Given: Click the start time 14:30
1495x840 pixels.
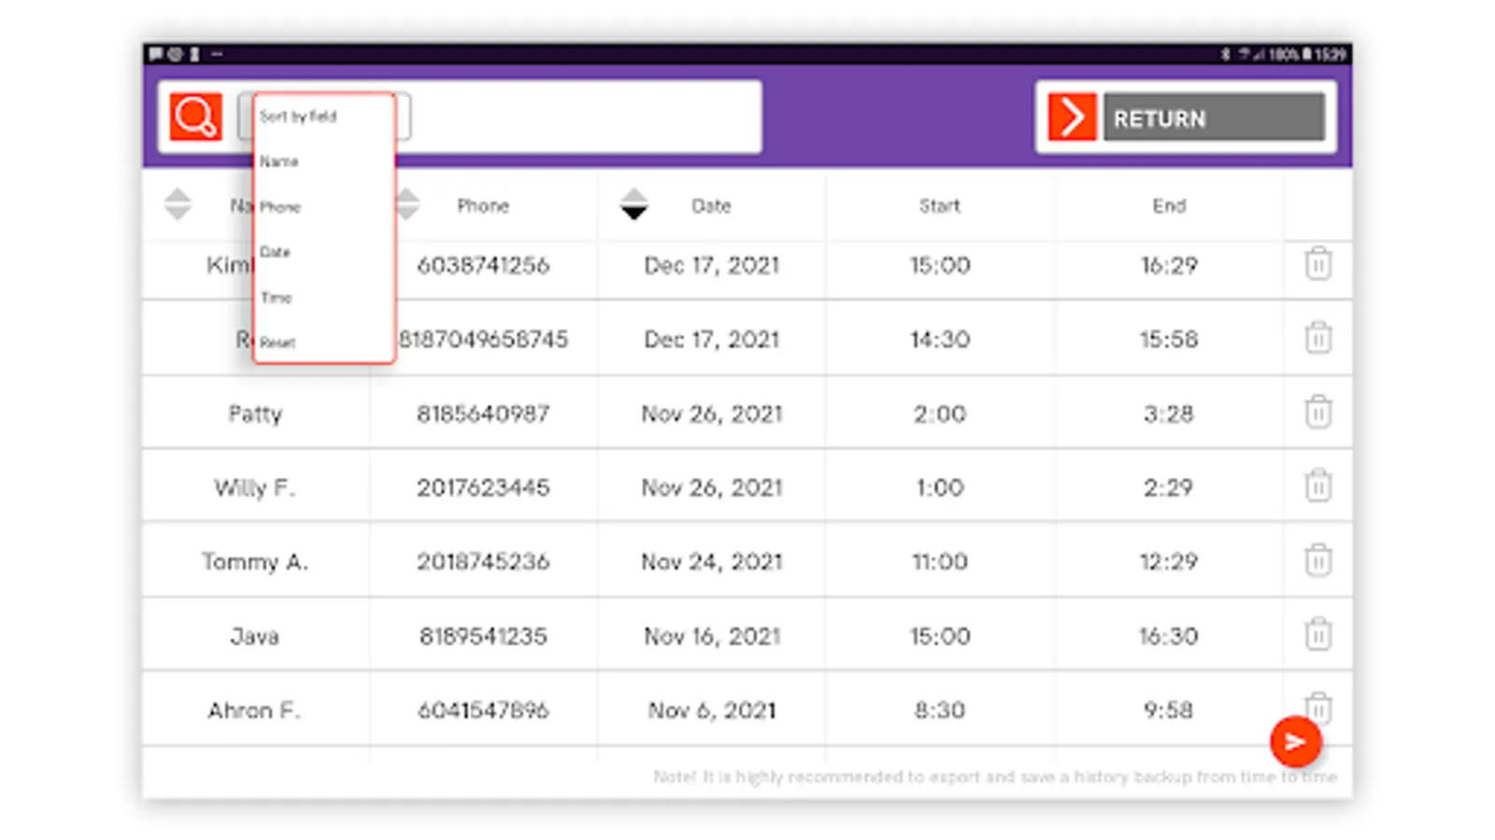Looking at the screenshot, I should (940, 339).
